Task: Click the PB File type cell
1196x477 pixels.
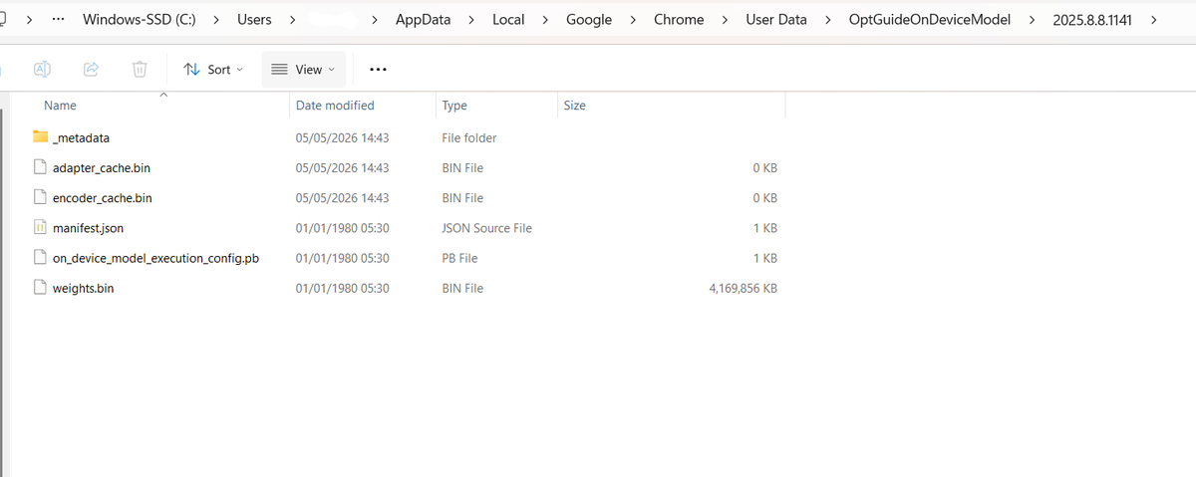Action: pyautogui.click(x=459, y=258)
